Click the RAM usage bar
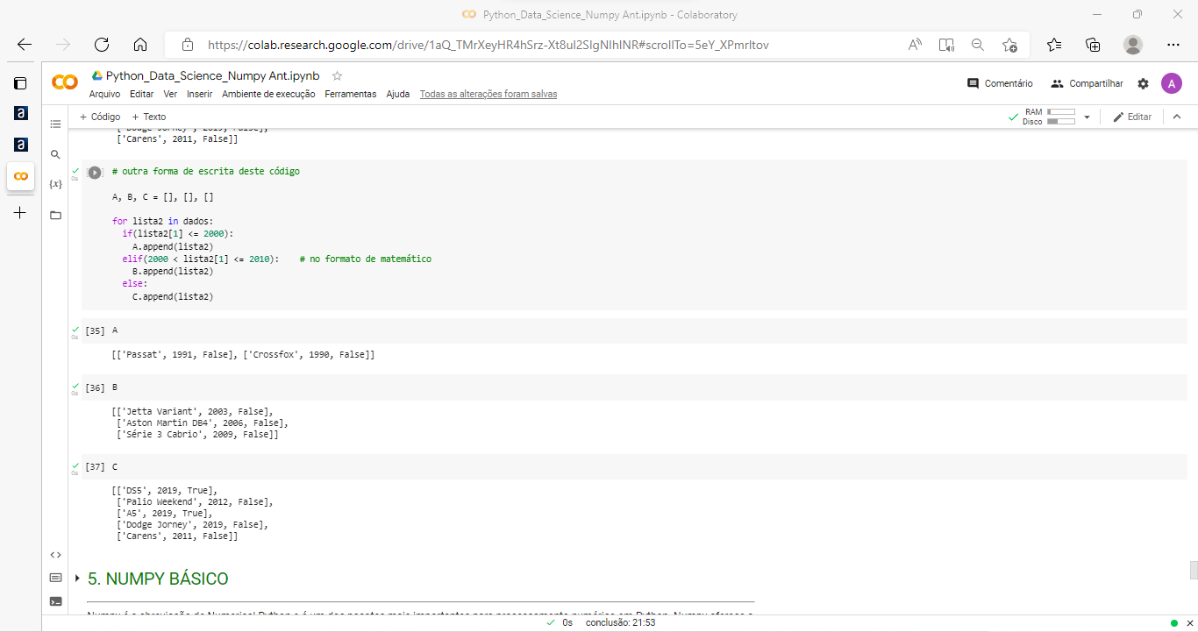This screenshot has width=1198, height=632. (x=1061, y=112)
